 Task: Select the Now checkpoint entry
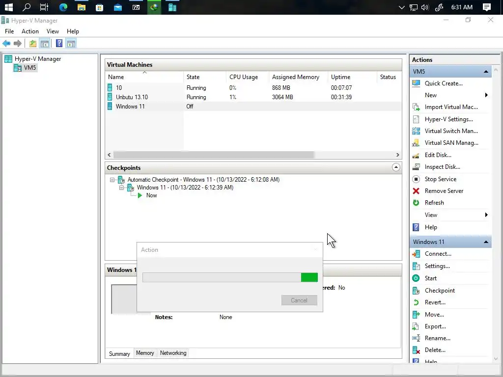pyautogui.click(x=151, y=195)
